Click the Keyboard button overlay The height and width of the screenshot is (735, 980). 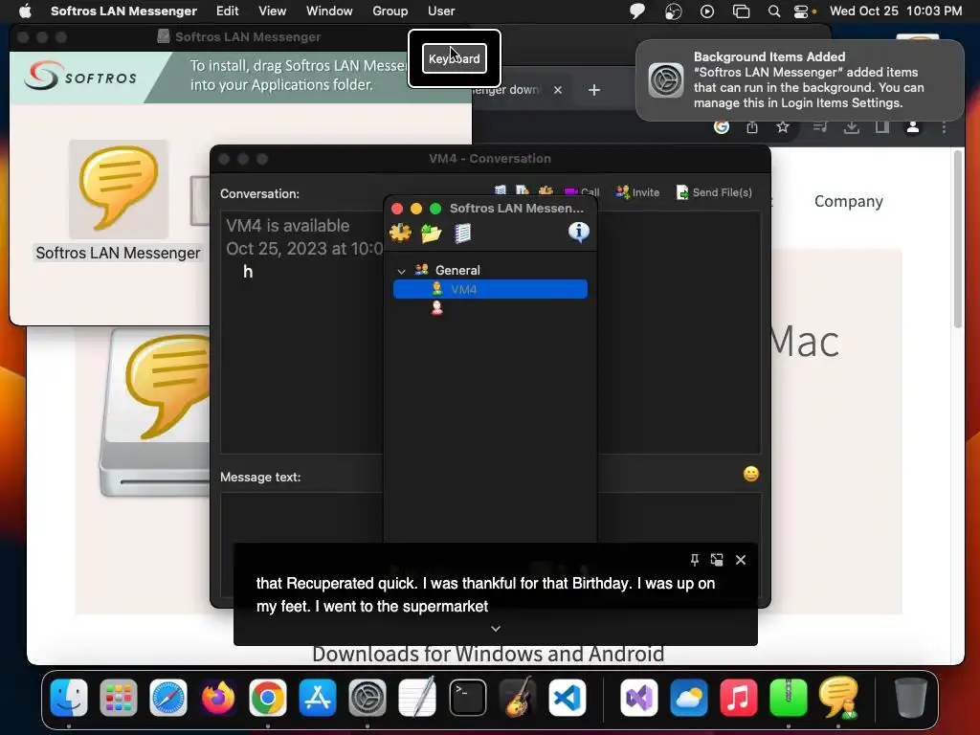[x=455, y=58]
